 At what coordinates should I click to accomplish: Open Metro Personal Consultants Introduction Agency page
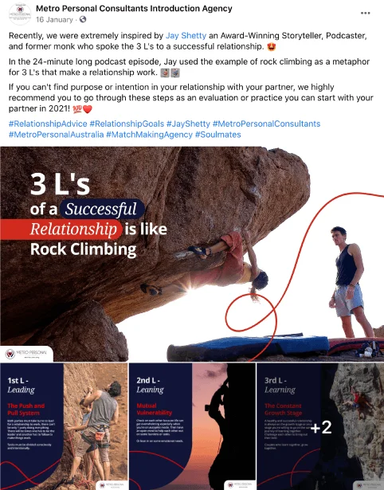134,9
